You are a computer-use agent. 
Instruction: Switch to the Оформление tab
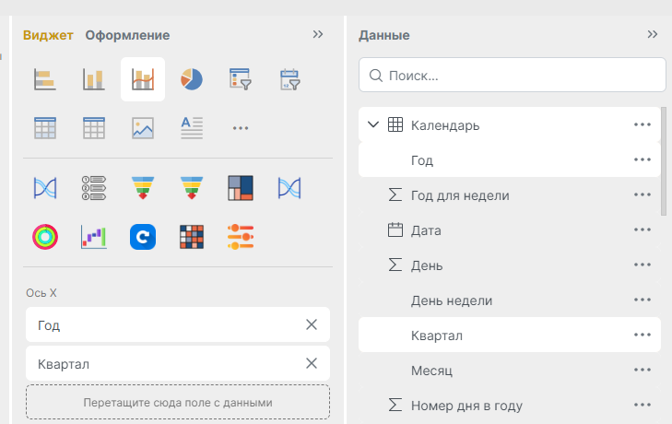[x=127, y=35]
